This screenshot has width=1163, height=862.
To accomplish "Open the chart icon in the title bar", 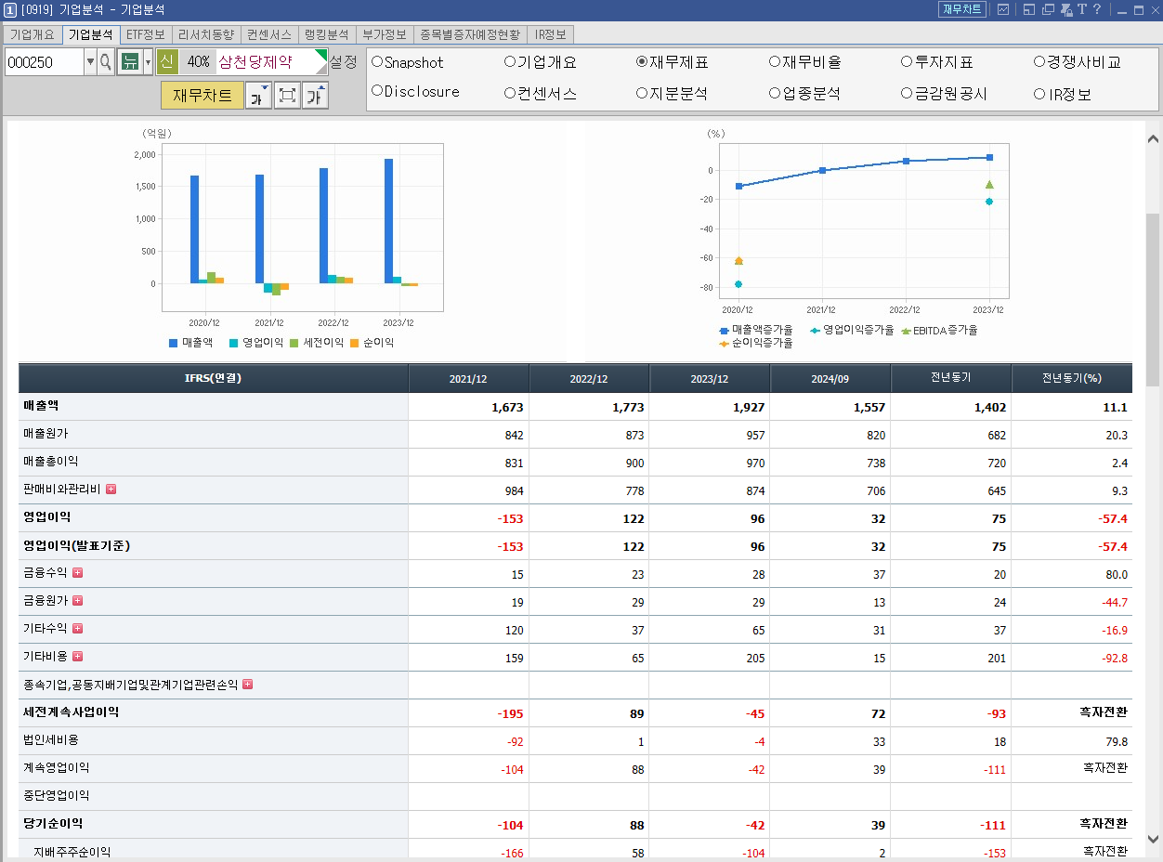I will pos(1003,9).
